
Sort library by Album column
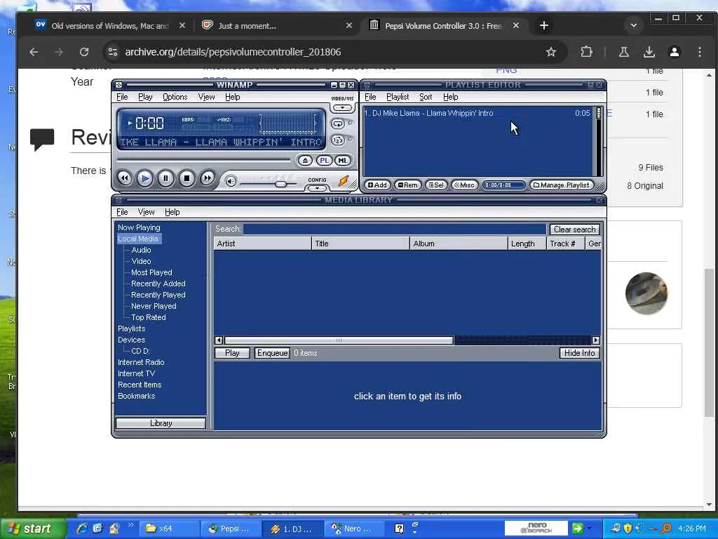pyautogui.click(x=459, y=244)
